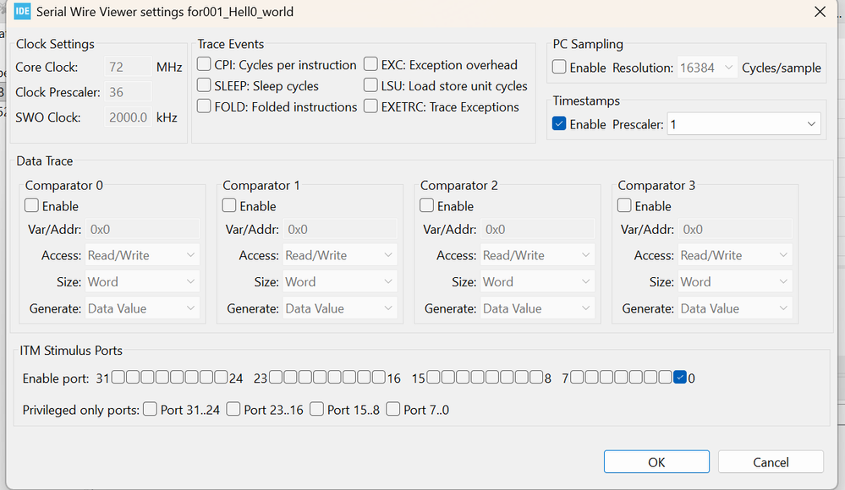This screenshot has width=845, height=490.
Task: Open Comparator 3 Size dropdown
Action: click(735, 282)
